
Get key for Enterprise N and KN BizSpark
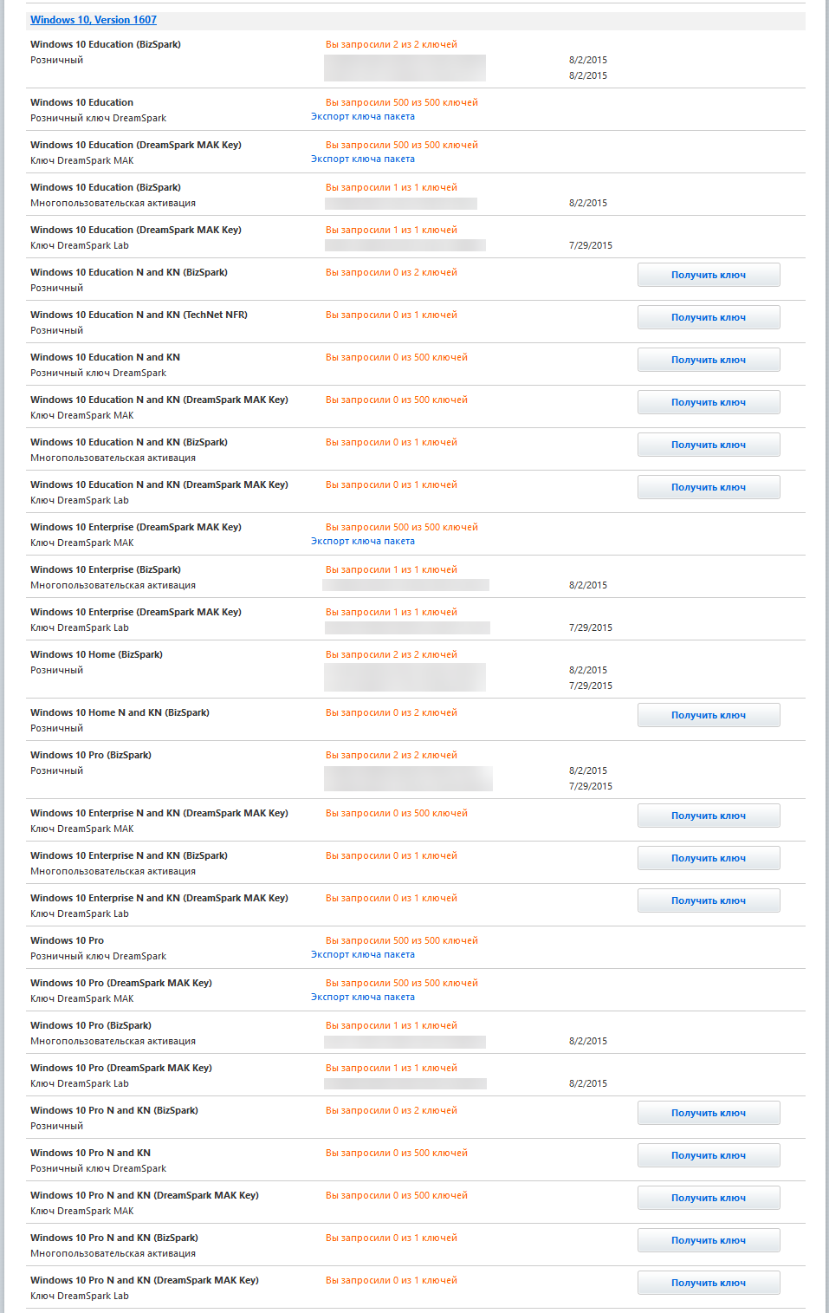708,858
